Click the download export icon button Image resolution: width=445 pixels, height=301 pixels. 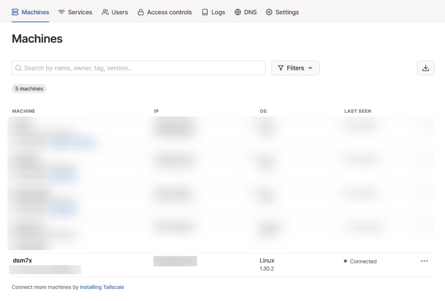click(x=426, y=68)
